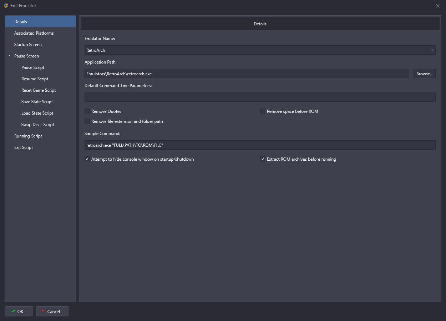Uncheck Extract ROM archives before running
446x321 pixels.
[263, 159]
